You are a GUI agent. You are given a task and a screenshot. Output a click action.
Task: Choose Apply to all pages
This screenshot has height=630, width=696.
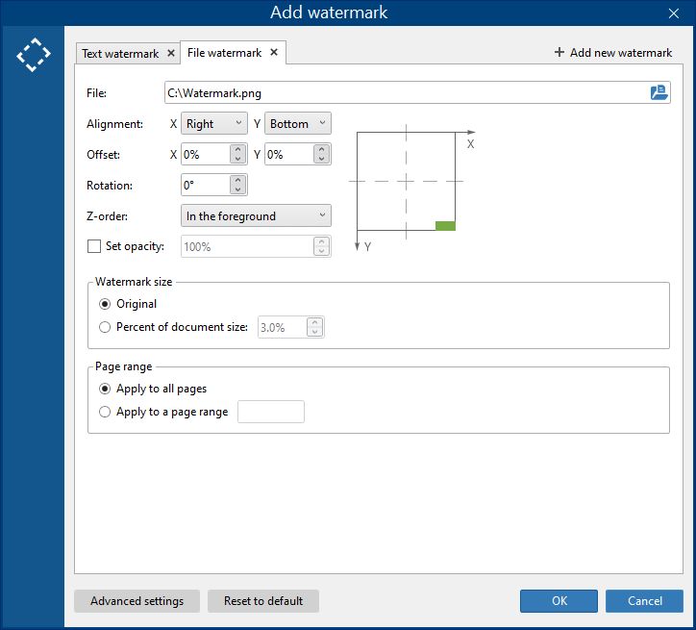pyautogui.click(x=105, y=389)
